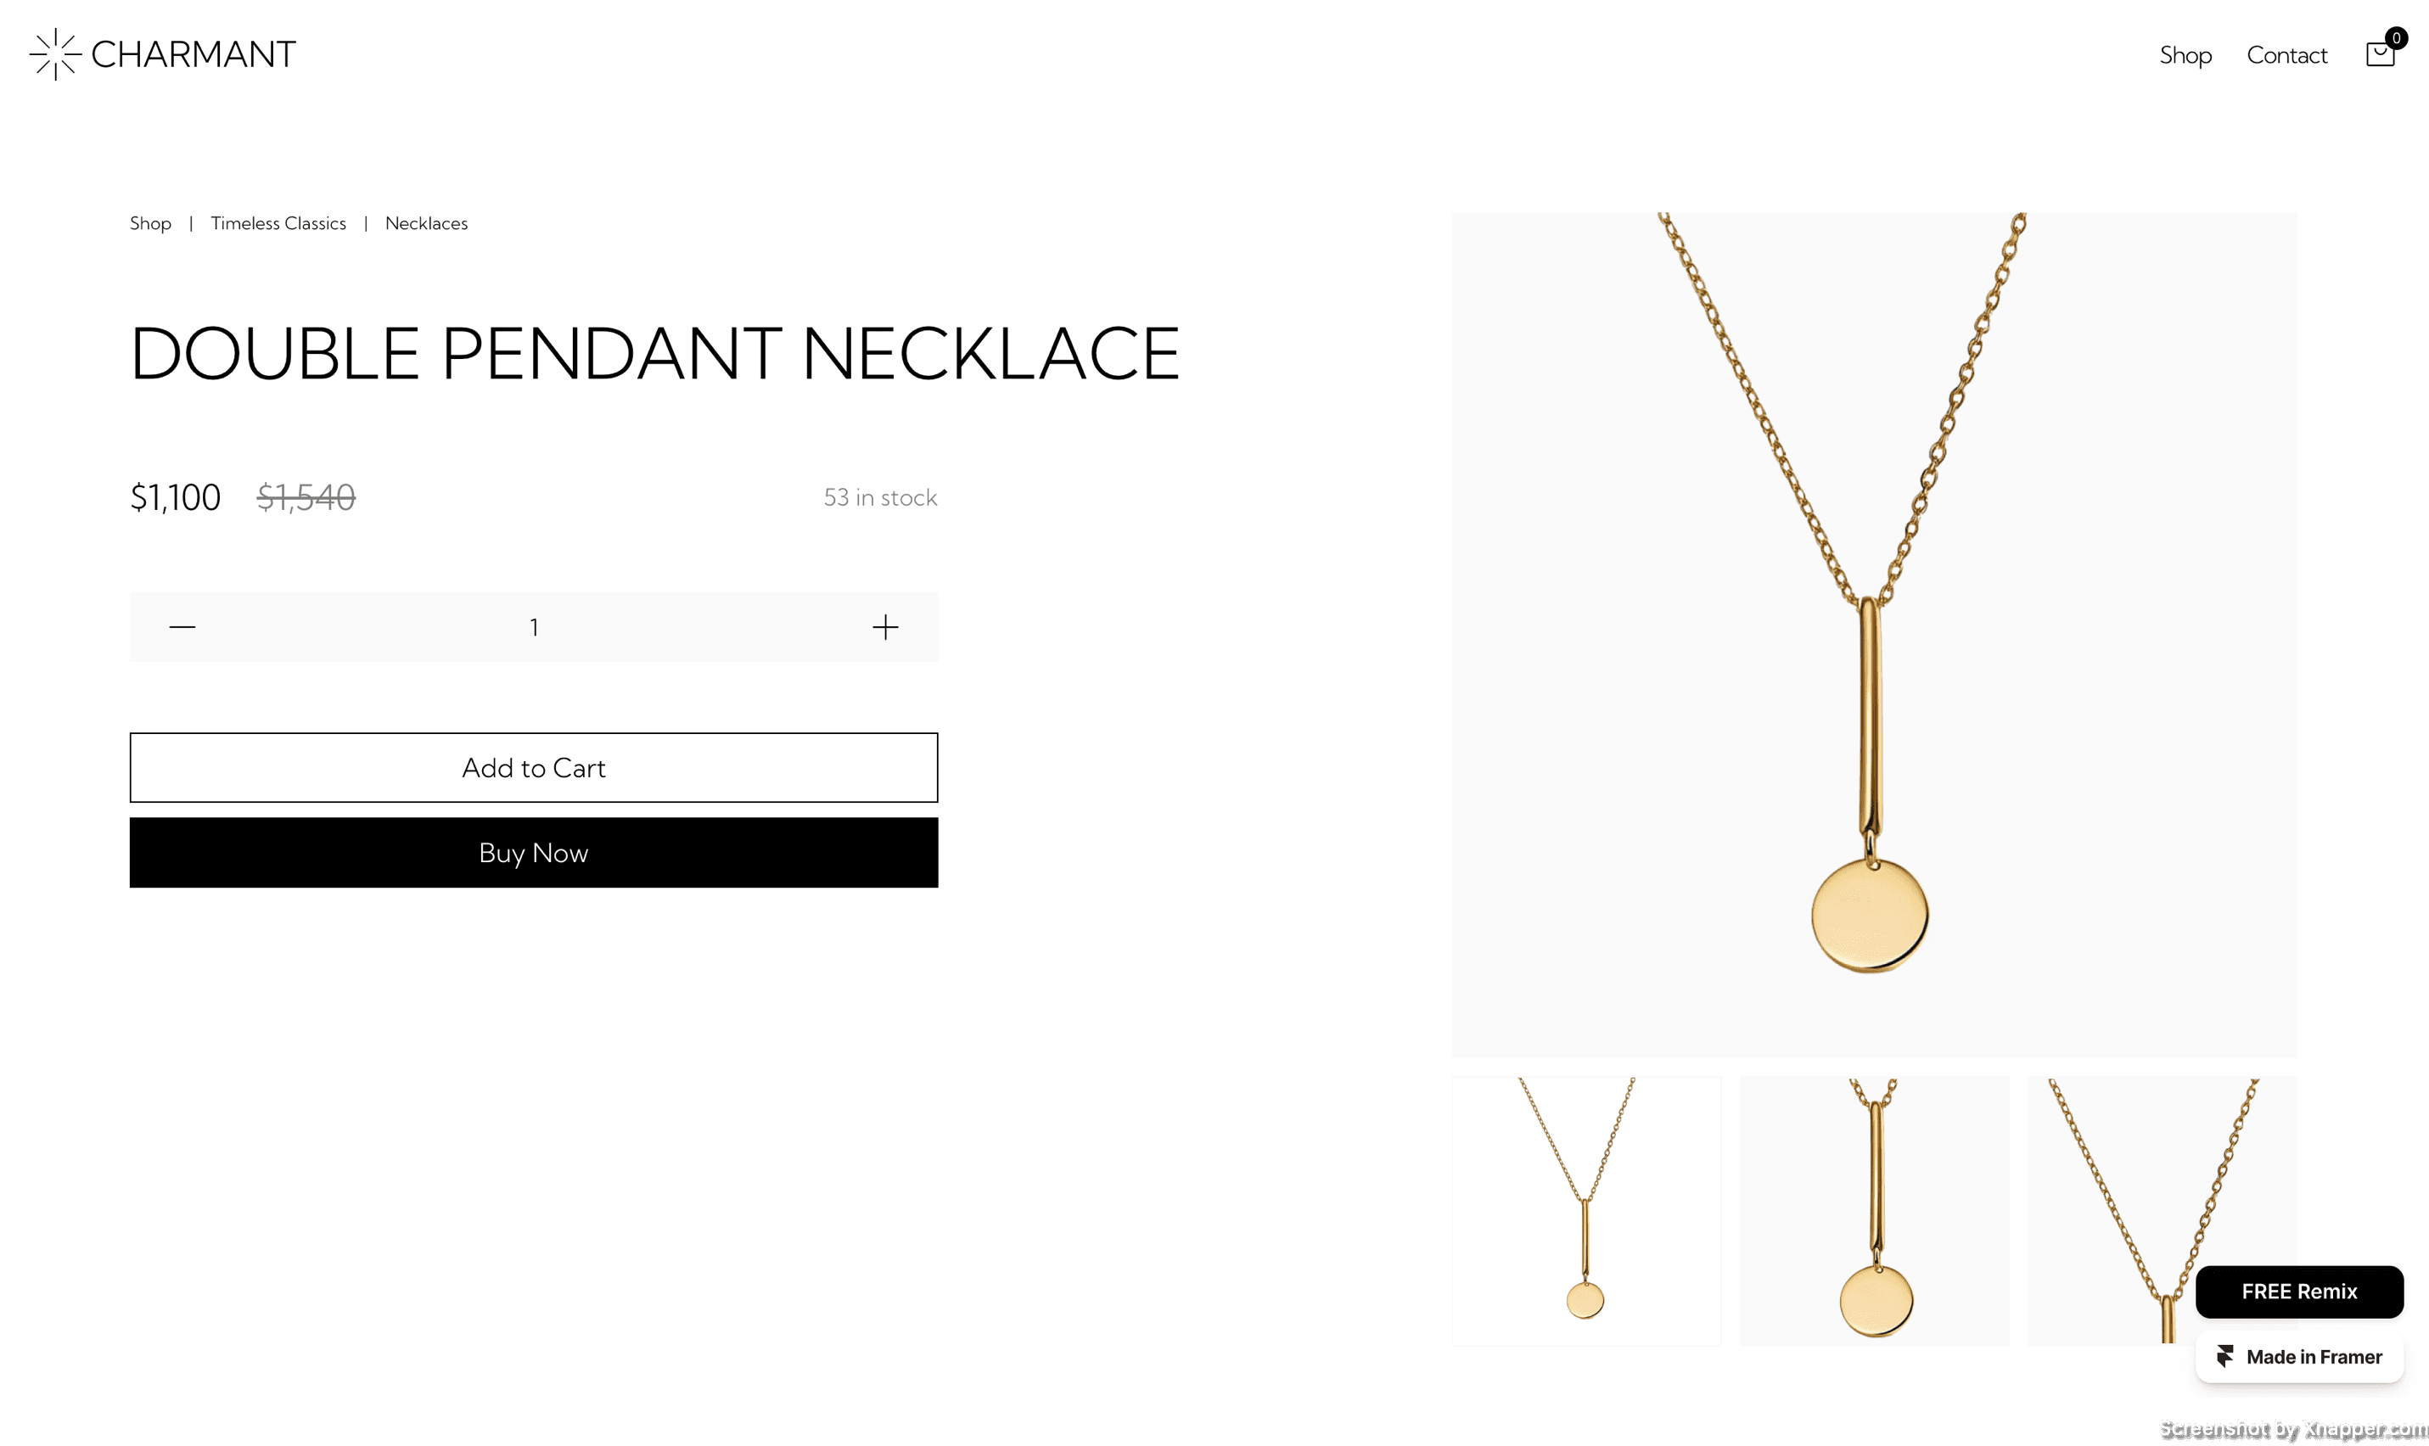Decrease quantity with the minus icon

182,626
